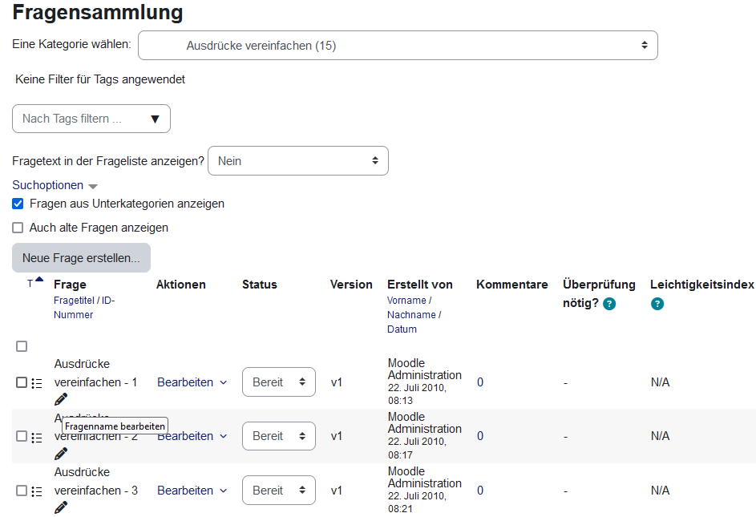Collapse the Suchoptionen section
Image resolution: width=756 pixels, height=517 pixels.
pyautogui.click(x=55, y=185)
